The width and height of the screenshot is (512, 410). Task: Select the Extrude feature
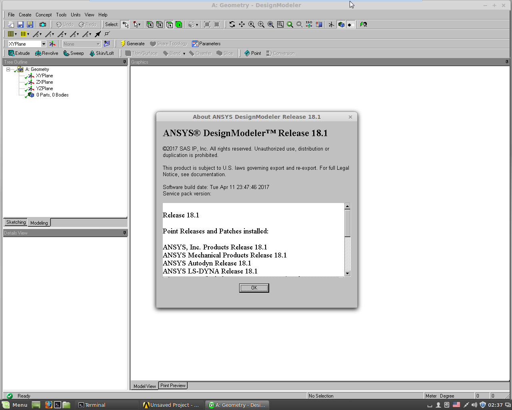(x=19, y=53)
